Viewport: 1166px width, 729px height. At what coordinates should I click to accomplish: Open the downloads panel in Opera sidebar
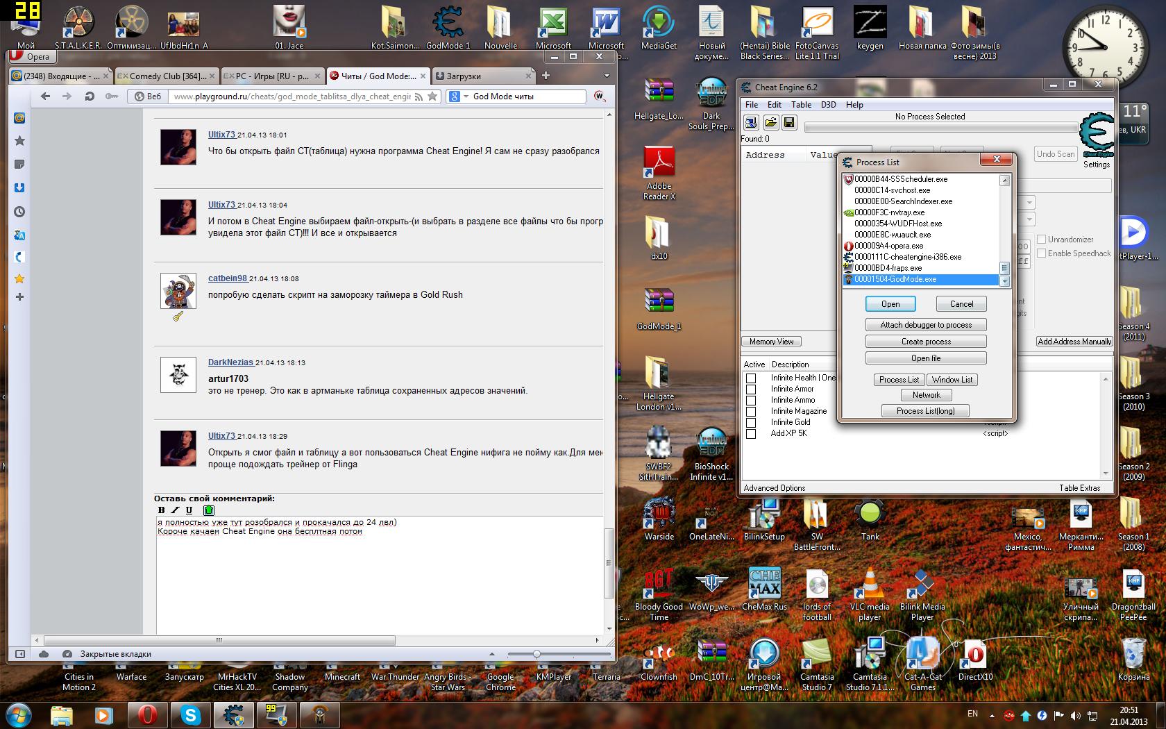click(x=19, y=188)
